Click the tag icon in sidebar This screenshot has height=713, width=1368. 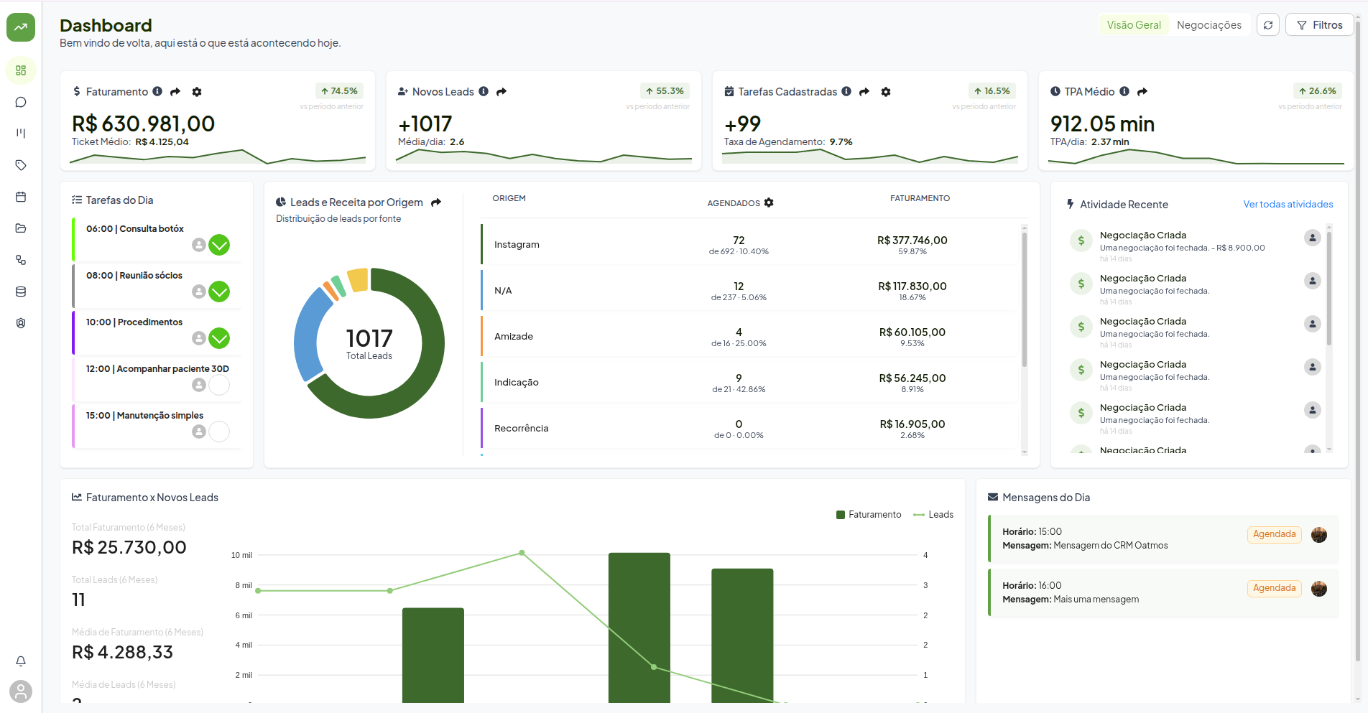(x=21, y=165)
